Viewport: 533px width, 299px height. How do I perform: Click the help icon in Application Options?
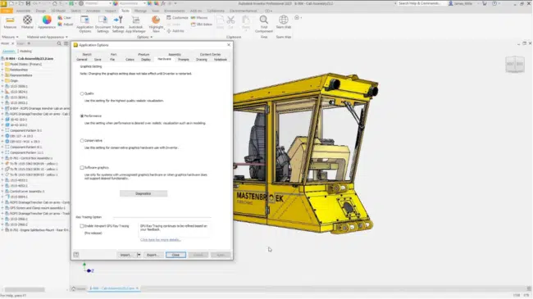pos(76,255)
